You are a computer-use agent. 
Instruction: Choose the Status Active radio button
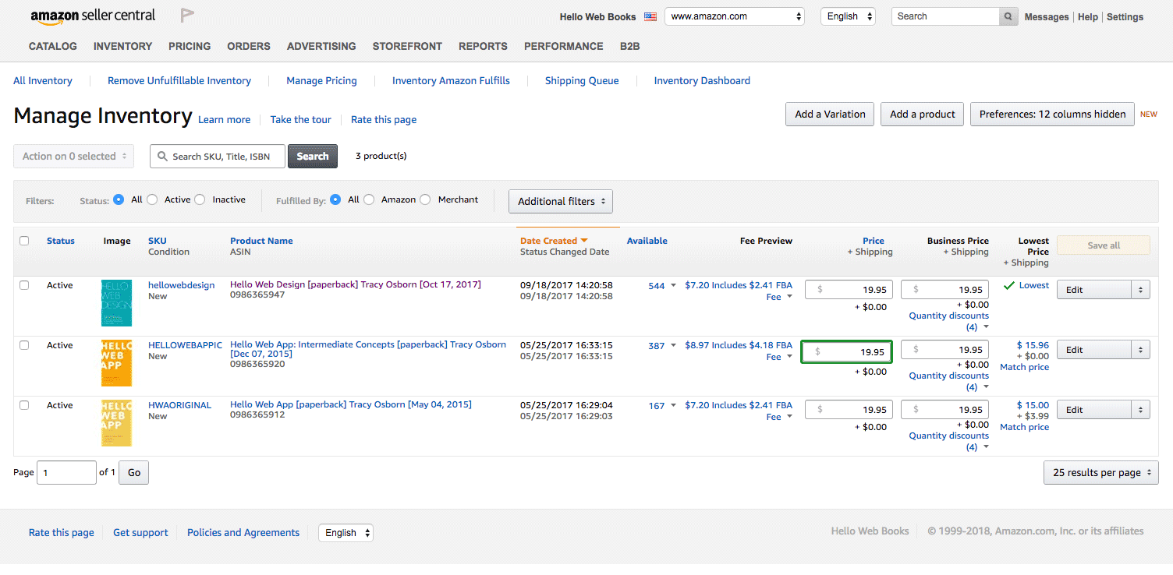pyautogui.click(x=152, y=199)
